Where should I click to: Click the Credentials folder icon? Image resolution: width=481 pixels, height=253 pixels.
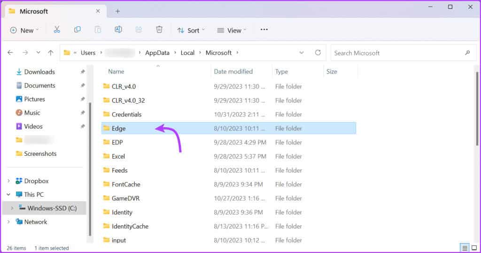(x=107, y=114)
